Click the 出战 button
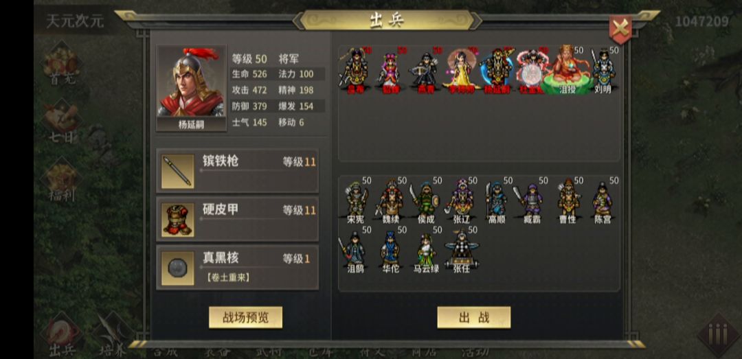The image size is (742, 359). click(473, 317)
